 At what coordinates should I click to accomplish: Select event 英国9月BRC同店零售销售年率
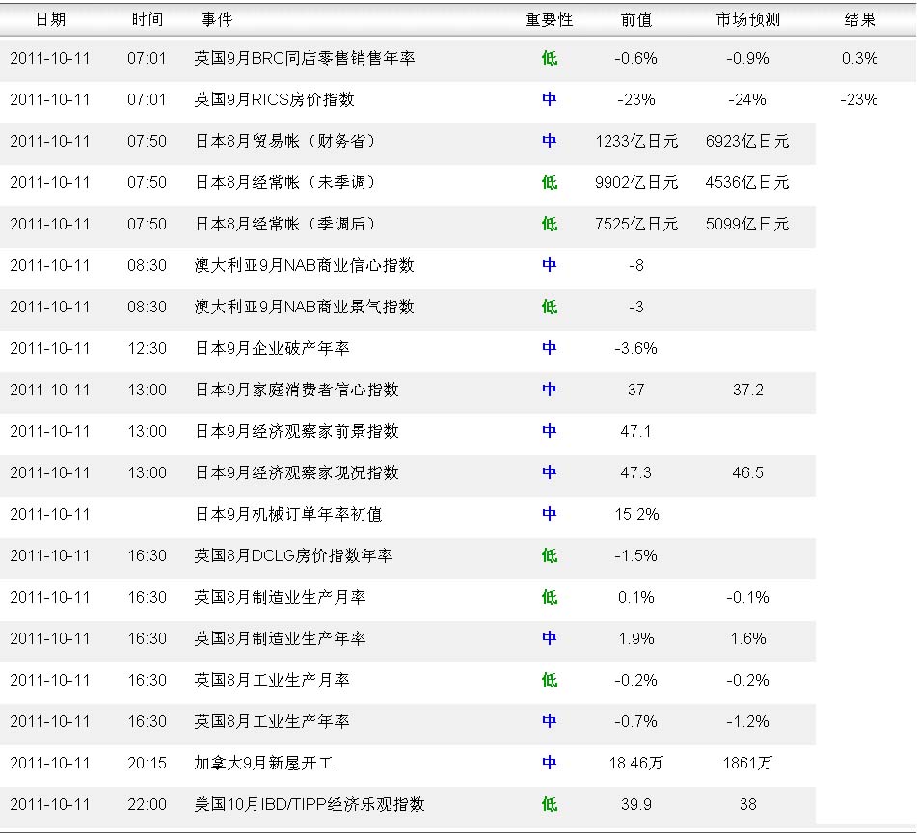point(305,59)
